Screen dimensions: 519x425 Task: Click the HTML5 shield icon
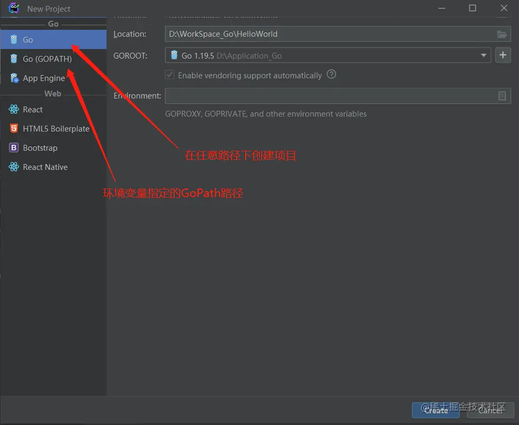(x=13, y=129)
